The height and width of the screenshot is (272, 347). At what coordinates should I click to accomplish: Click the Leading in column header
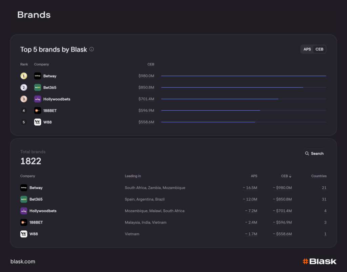click(x=133, y=176)
